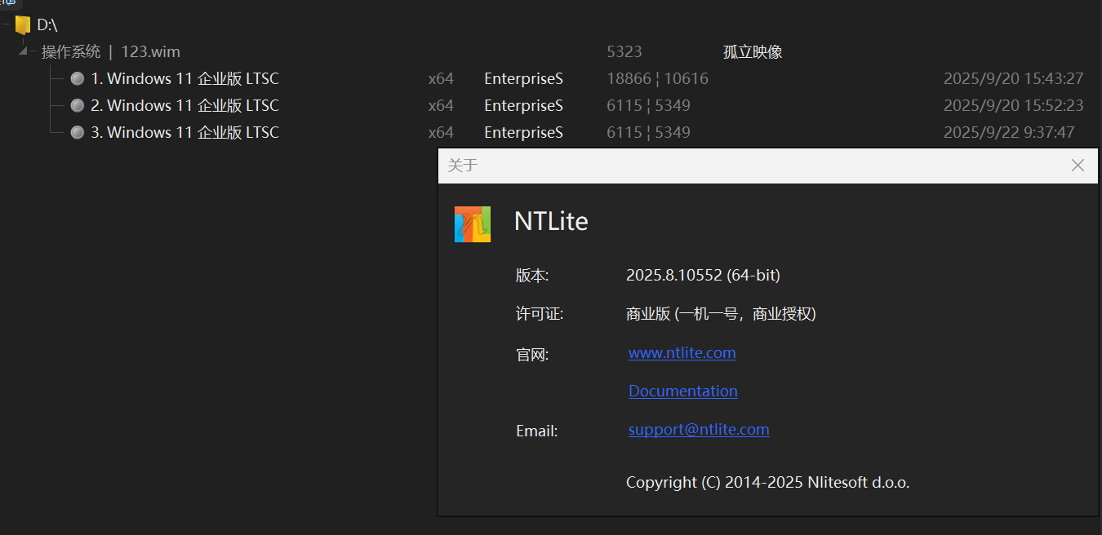This screenshot has width=1102, height=535.
Task: Collapse the 操作系统 | 123.wim node
Action: (x=22, y=52)
